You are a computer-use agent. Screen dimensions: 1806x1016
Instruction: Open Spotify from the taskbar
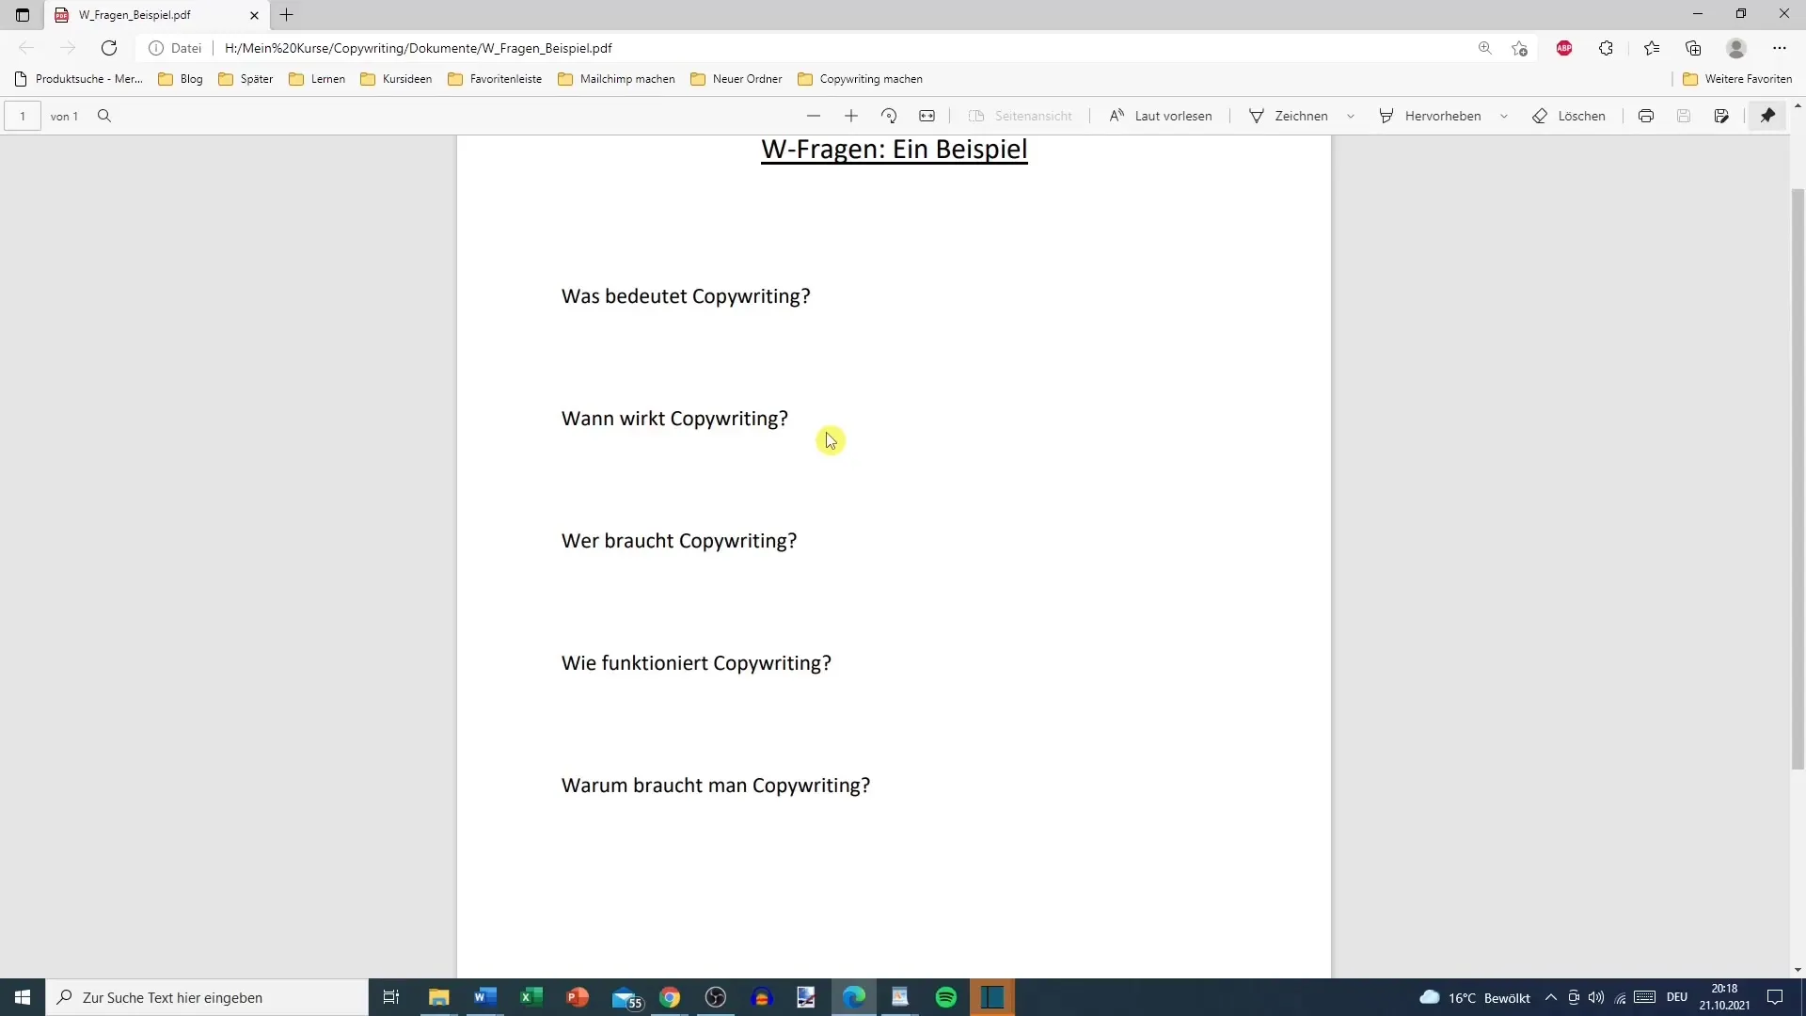[946, 997]
